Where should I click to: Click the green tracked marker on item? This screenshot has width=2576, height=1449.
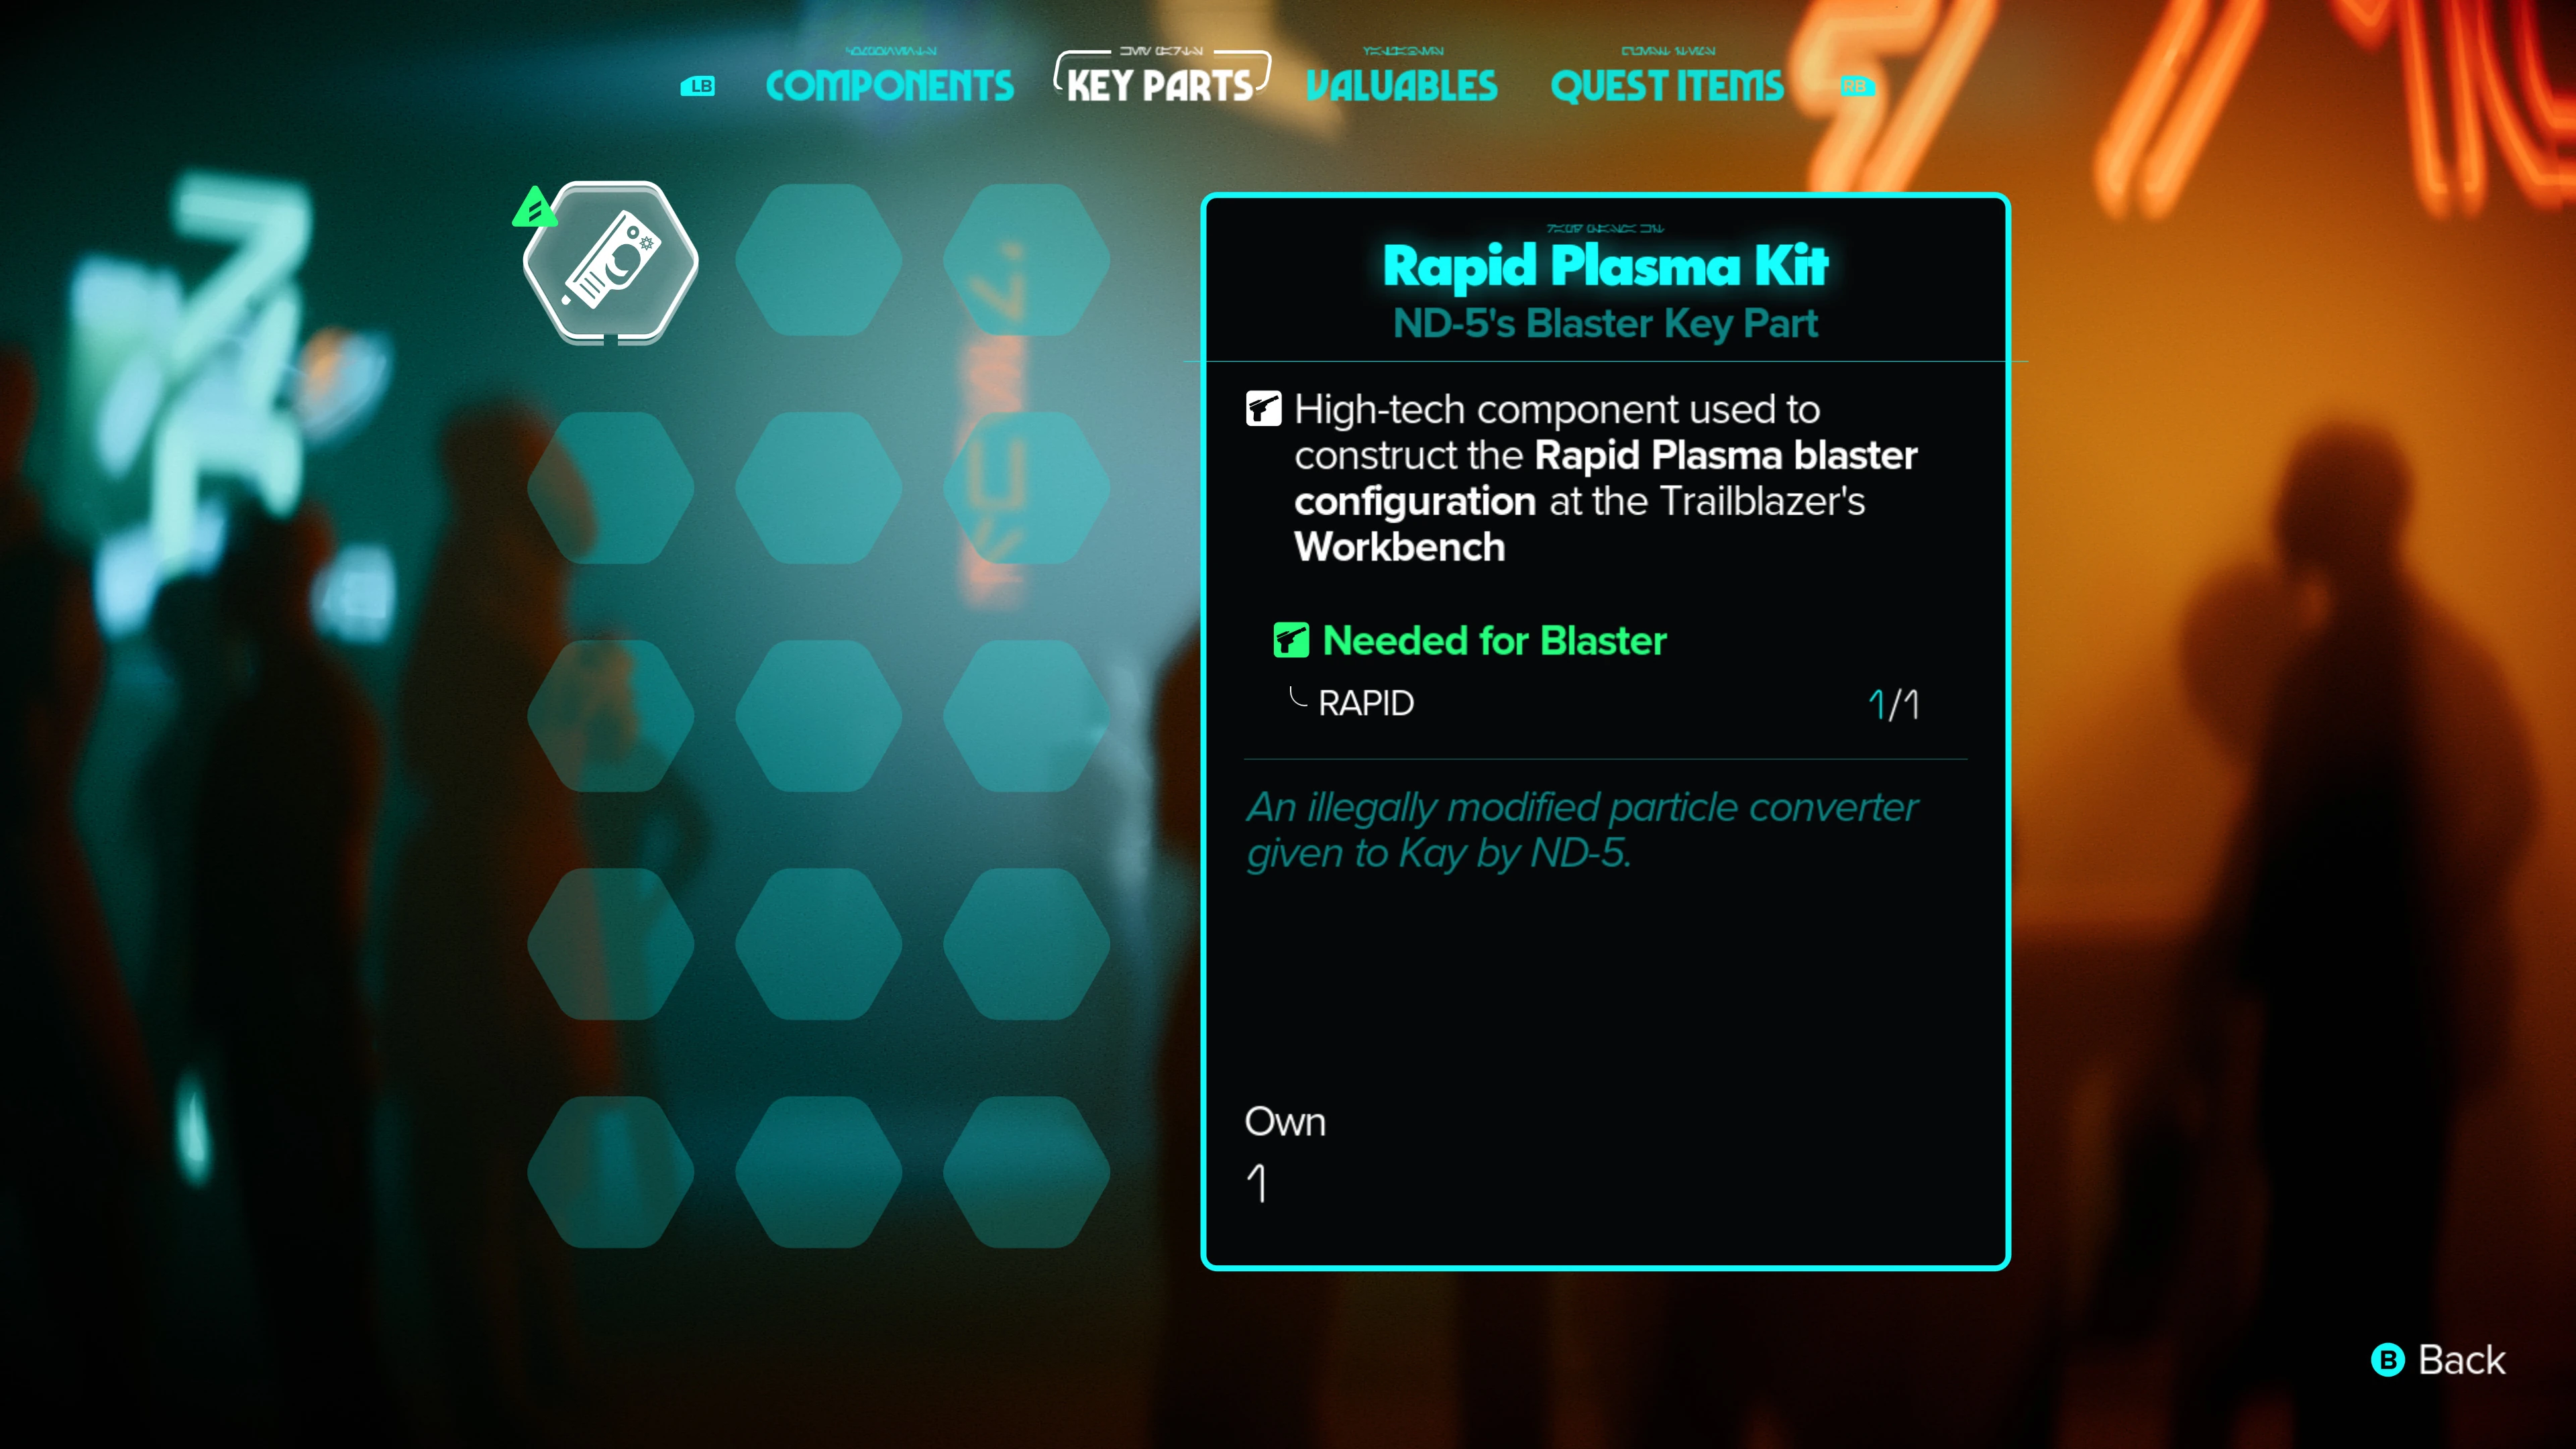(534, 208)
